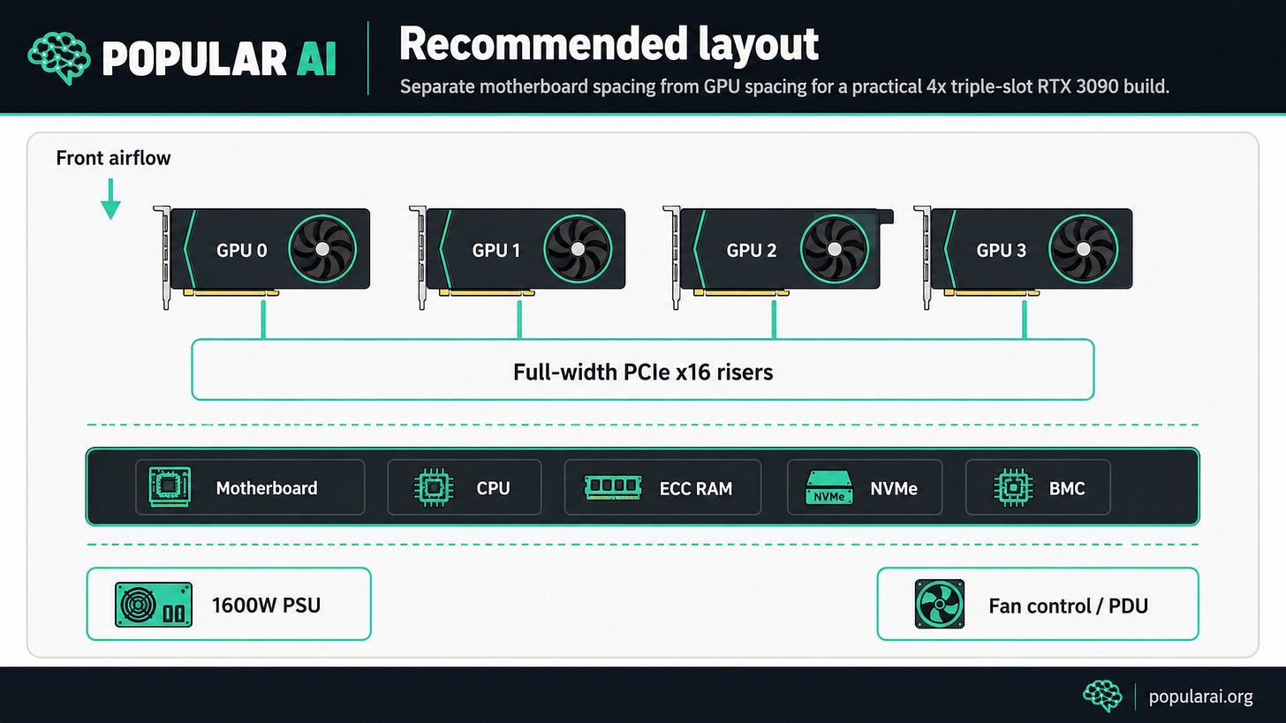Click the subtitle about RTX 3090 build
The width and height of the screenshot is (1286, 723).
784,88
